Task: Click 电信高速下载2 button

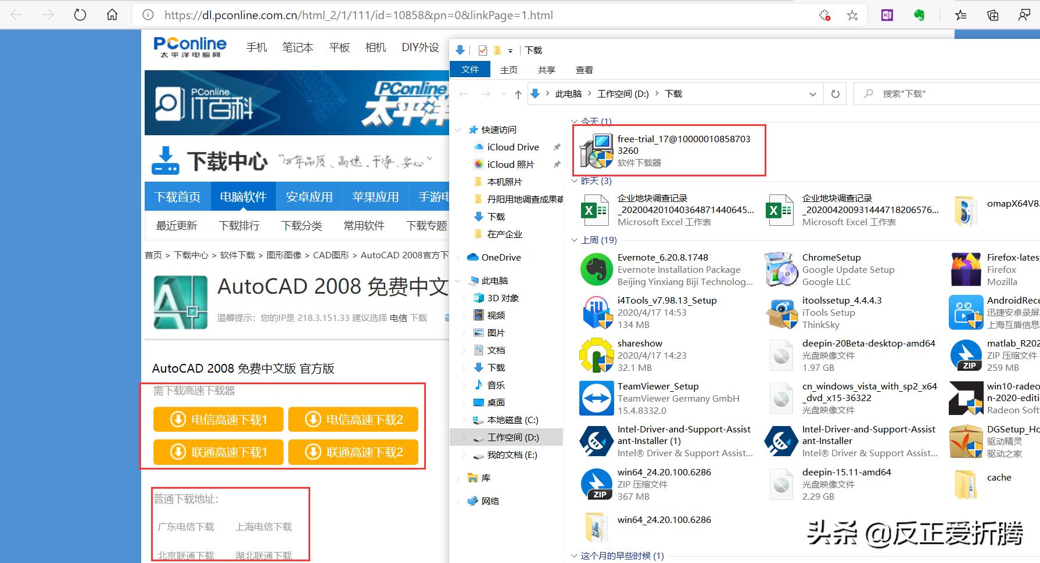Action: (x=353, y=420)
